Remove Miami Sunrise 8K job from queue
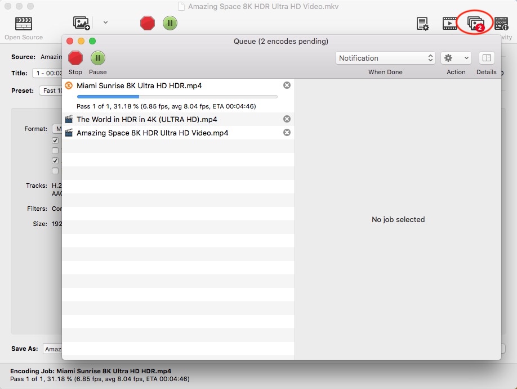517x389 pixels. pyautogui.click(x=287, y=85)
